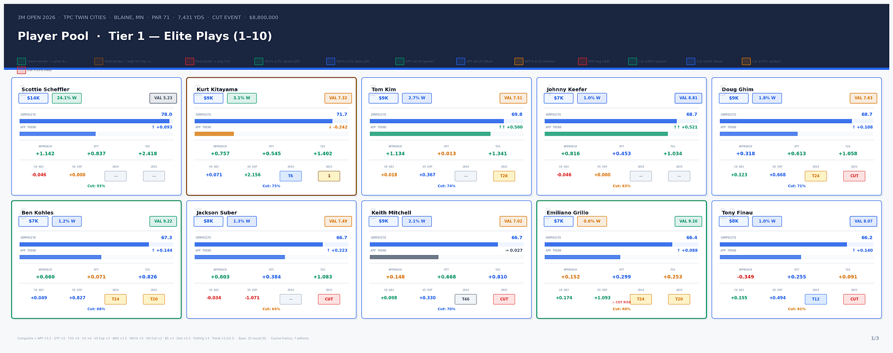Screen dimensions: 893x353
Task: Click the VAL 5.23 badge
Action: (x=163, y=98)
